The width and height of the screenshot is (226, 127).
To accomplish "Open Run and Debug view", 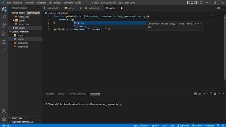I will (x=4, y=34).
